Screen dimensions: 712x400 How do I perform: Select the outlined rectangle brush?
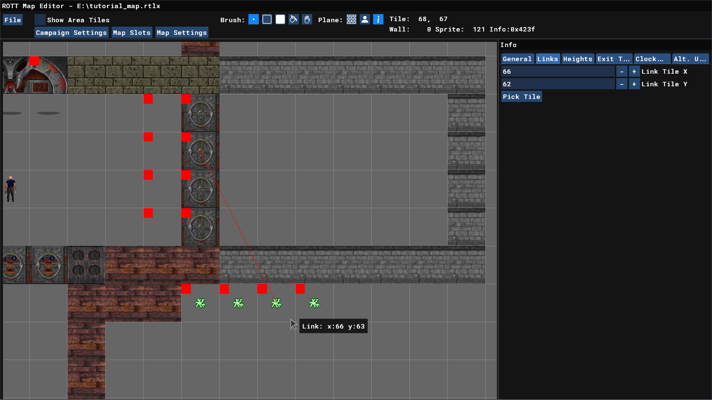point(267,20)
